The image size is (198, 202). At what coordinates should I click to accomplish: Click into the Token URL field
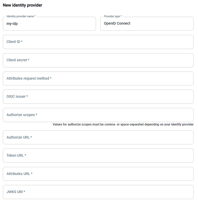click(x=98, y=156)
